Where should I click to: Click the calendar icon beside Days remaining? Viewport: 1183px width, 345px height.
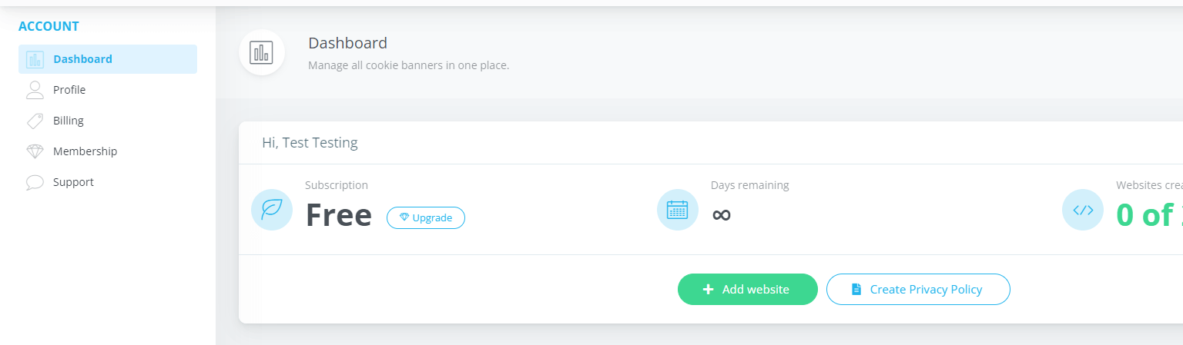(678, 210)
